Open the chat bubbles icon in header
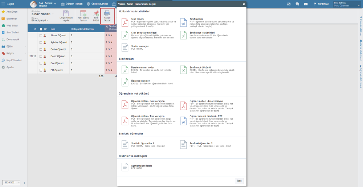Viewport: 363px width, 187px height. click(x=297, y=4)
